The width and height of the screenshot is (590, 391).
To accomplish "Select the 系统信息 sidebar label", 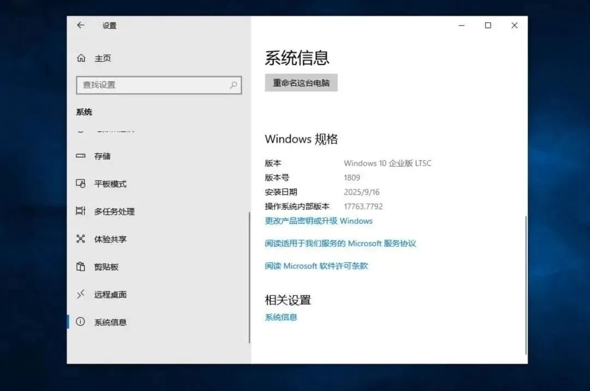I will click(110, 323).
